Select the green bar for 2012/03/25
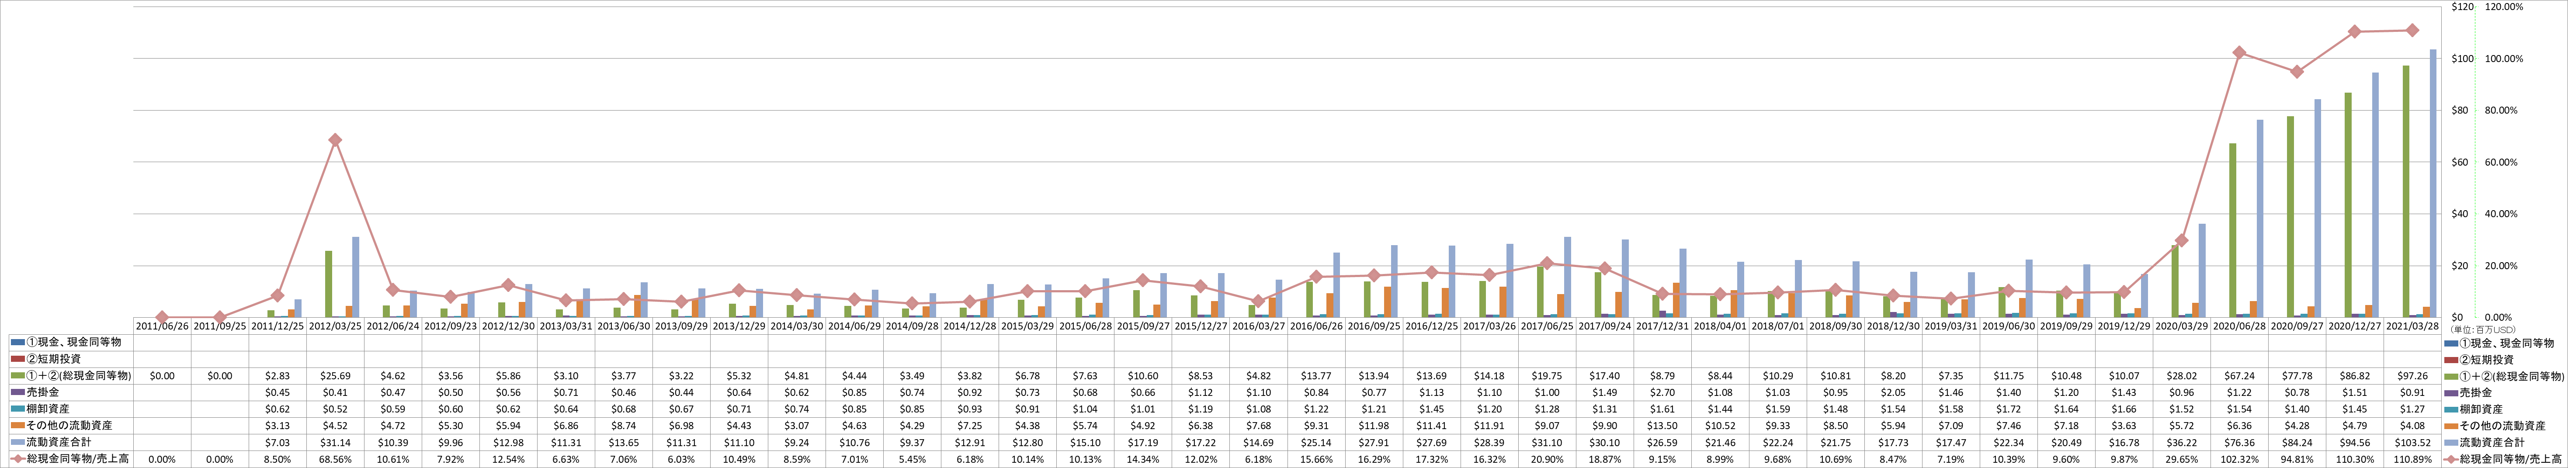The width and height of the screenshot is (2568, 468). [x=329, y=284]
